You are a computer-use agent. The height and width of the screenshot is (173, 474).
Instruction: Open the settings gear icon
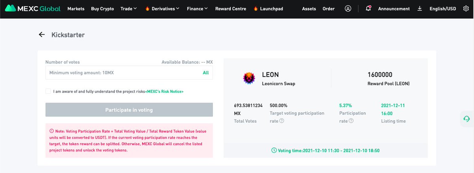(465, 9)
